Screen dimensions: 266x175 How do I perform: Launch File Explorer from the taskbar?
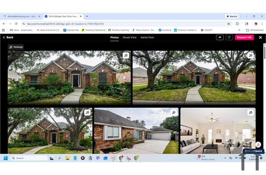(x=67, y=158)
